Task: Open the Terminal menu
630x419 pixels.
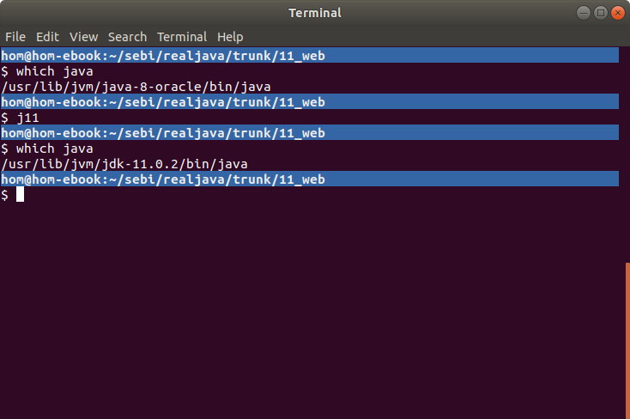Action: pyautogui.click(x=182, y=37)
